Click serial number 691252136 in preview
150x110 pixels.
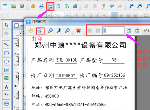[114, 75]
